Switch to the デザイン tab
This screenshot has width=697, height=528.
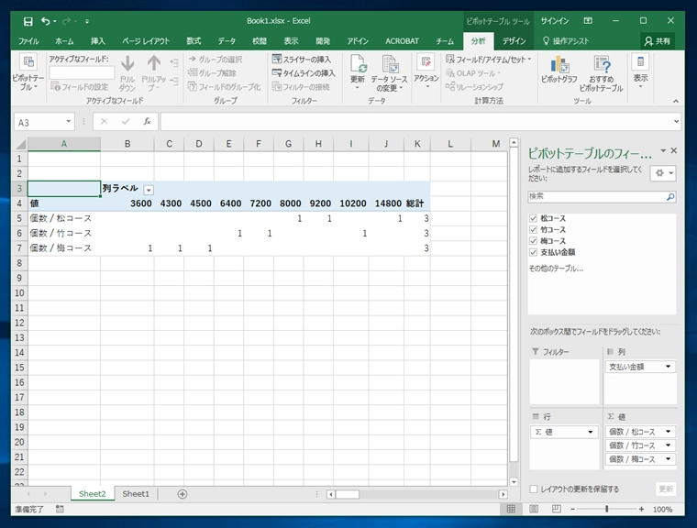pos(514,41)
